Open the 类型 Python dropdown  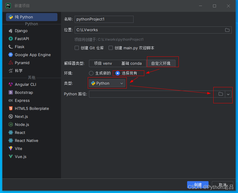coord(107,83)
